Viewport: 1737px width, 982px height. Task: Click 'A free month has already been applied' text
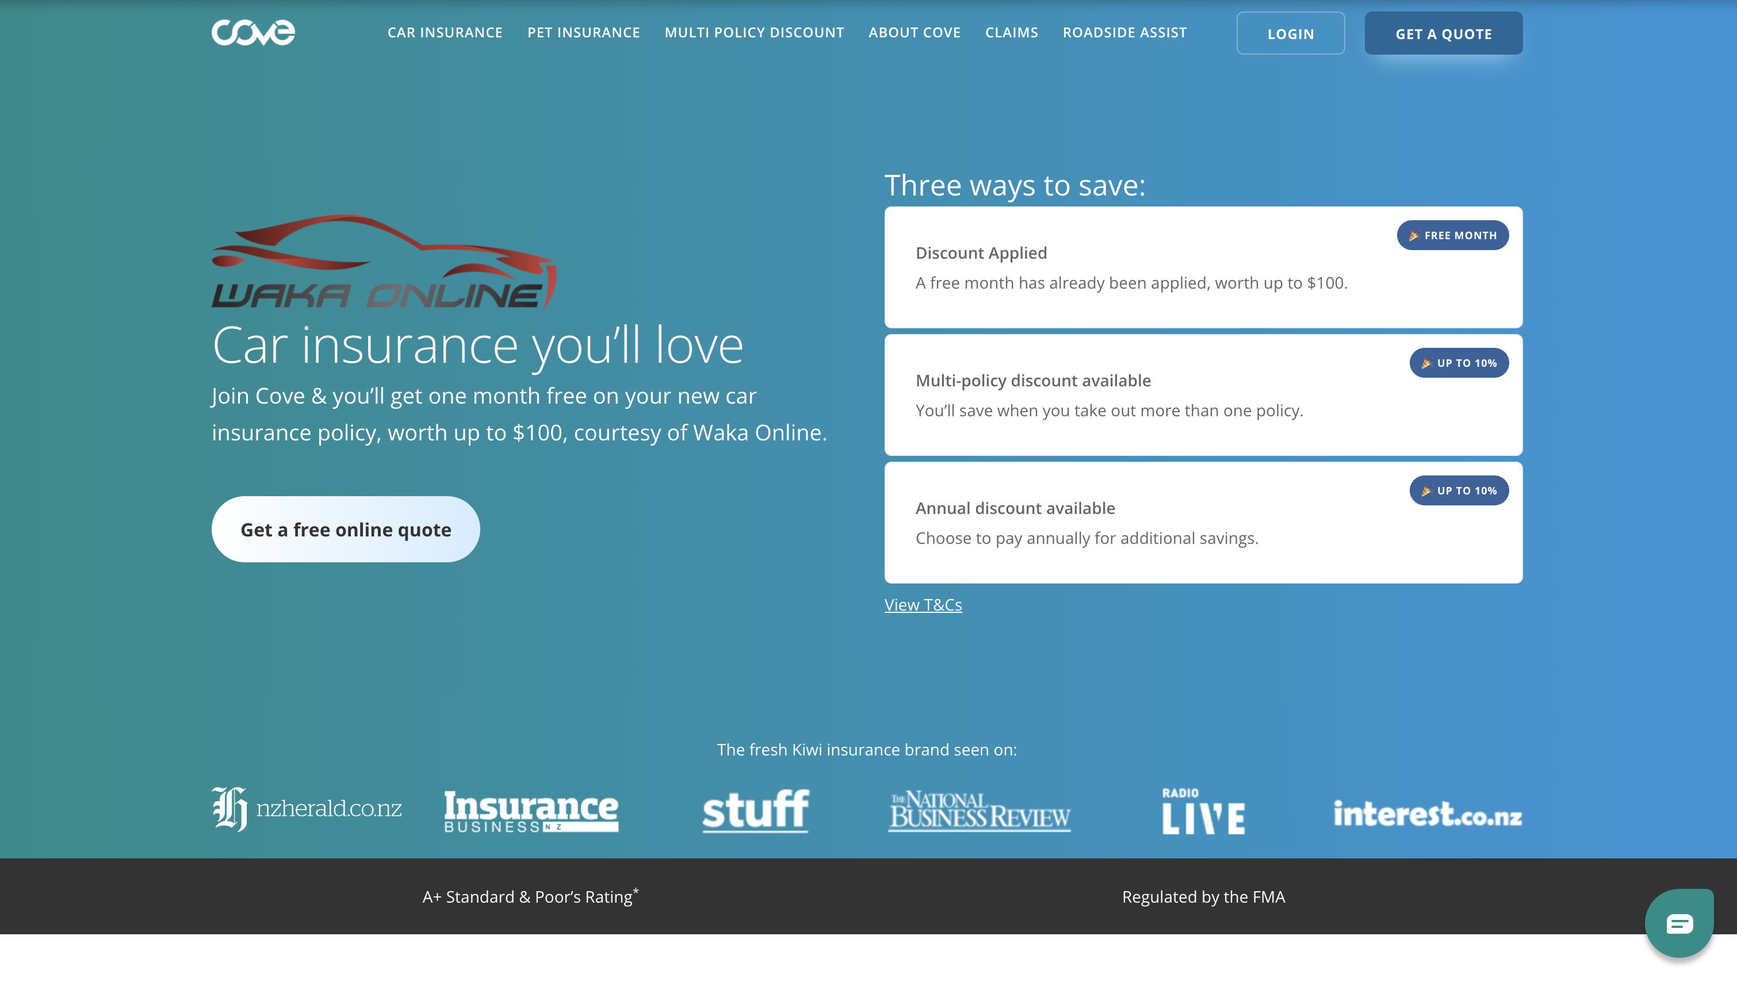(1131, 283)
